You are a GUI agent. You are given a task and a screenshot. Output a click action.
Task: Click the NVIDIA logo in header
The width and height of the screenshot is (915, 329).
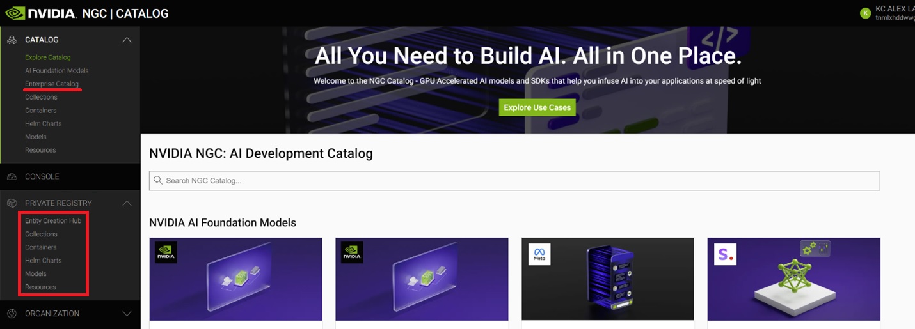click(42, 13)
